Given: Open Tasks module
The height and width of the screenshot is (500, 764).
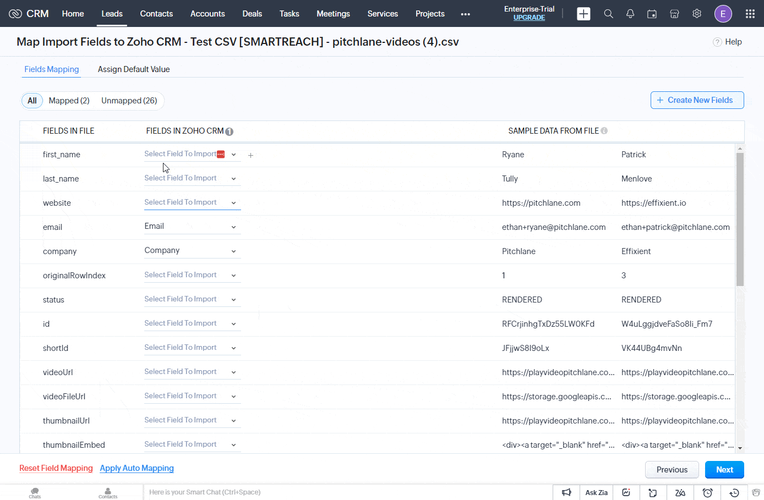Looking at the screenshot, I should coord(289,14).
